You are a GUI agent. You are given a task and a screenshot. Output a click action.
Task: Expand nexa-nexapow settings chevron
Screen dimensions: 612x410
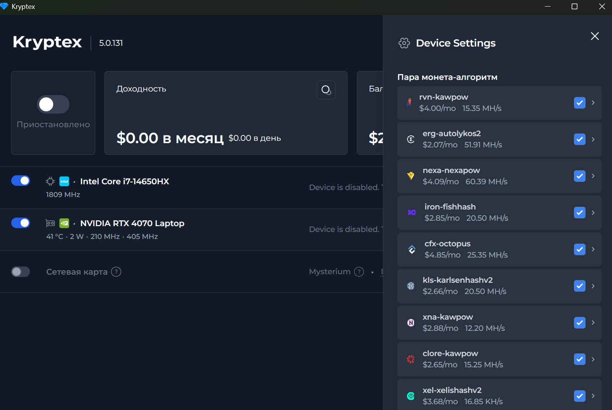pos(593,176)
